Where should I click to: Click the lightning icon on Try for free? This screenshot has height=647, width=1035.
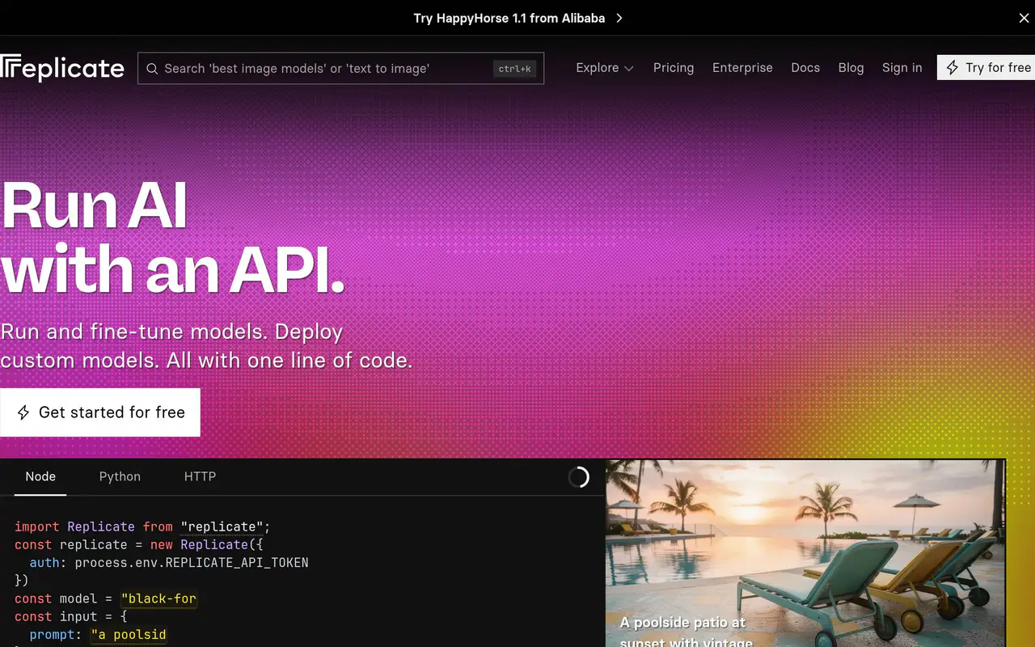pos(953,68)
